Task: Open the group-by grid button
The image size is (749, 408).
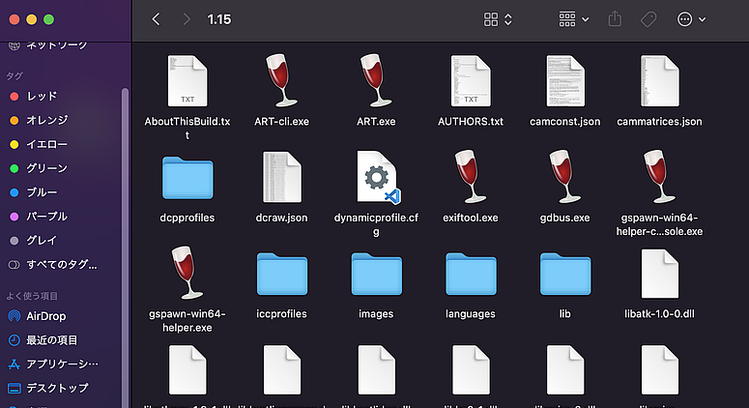Action: pos(567,19)
